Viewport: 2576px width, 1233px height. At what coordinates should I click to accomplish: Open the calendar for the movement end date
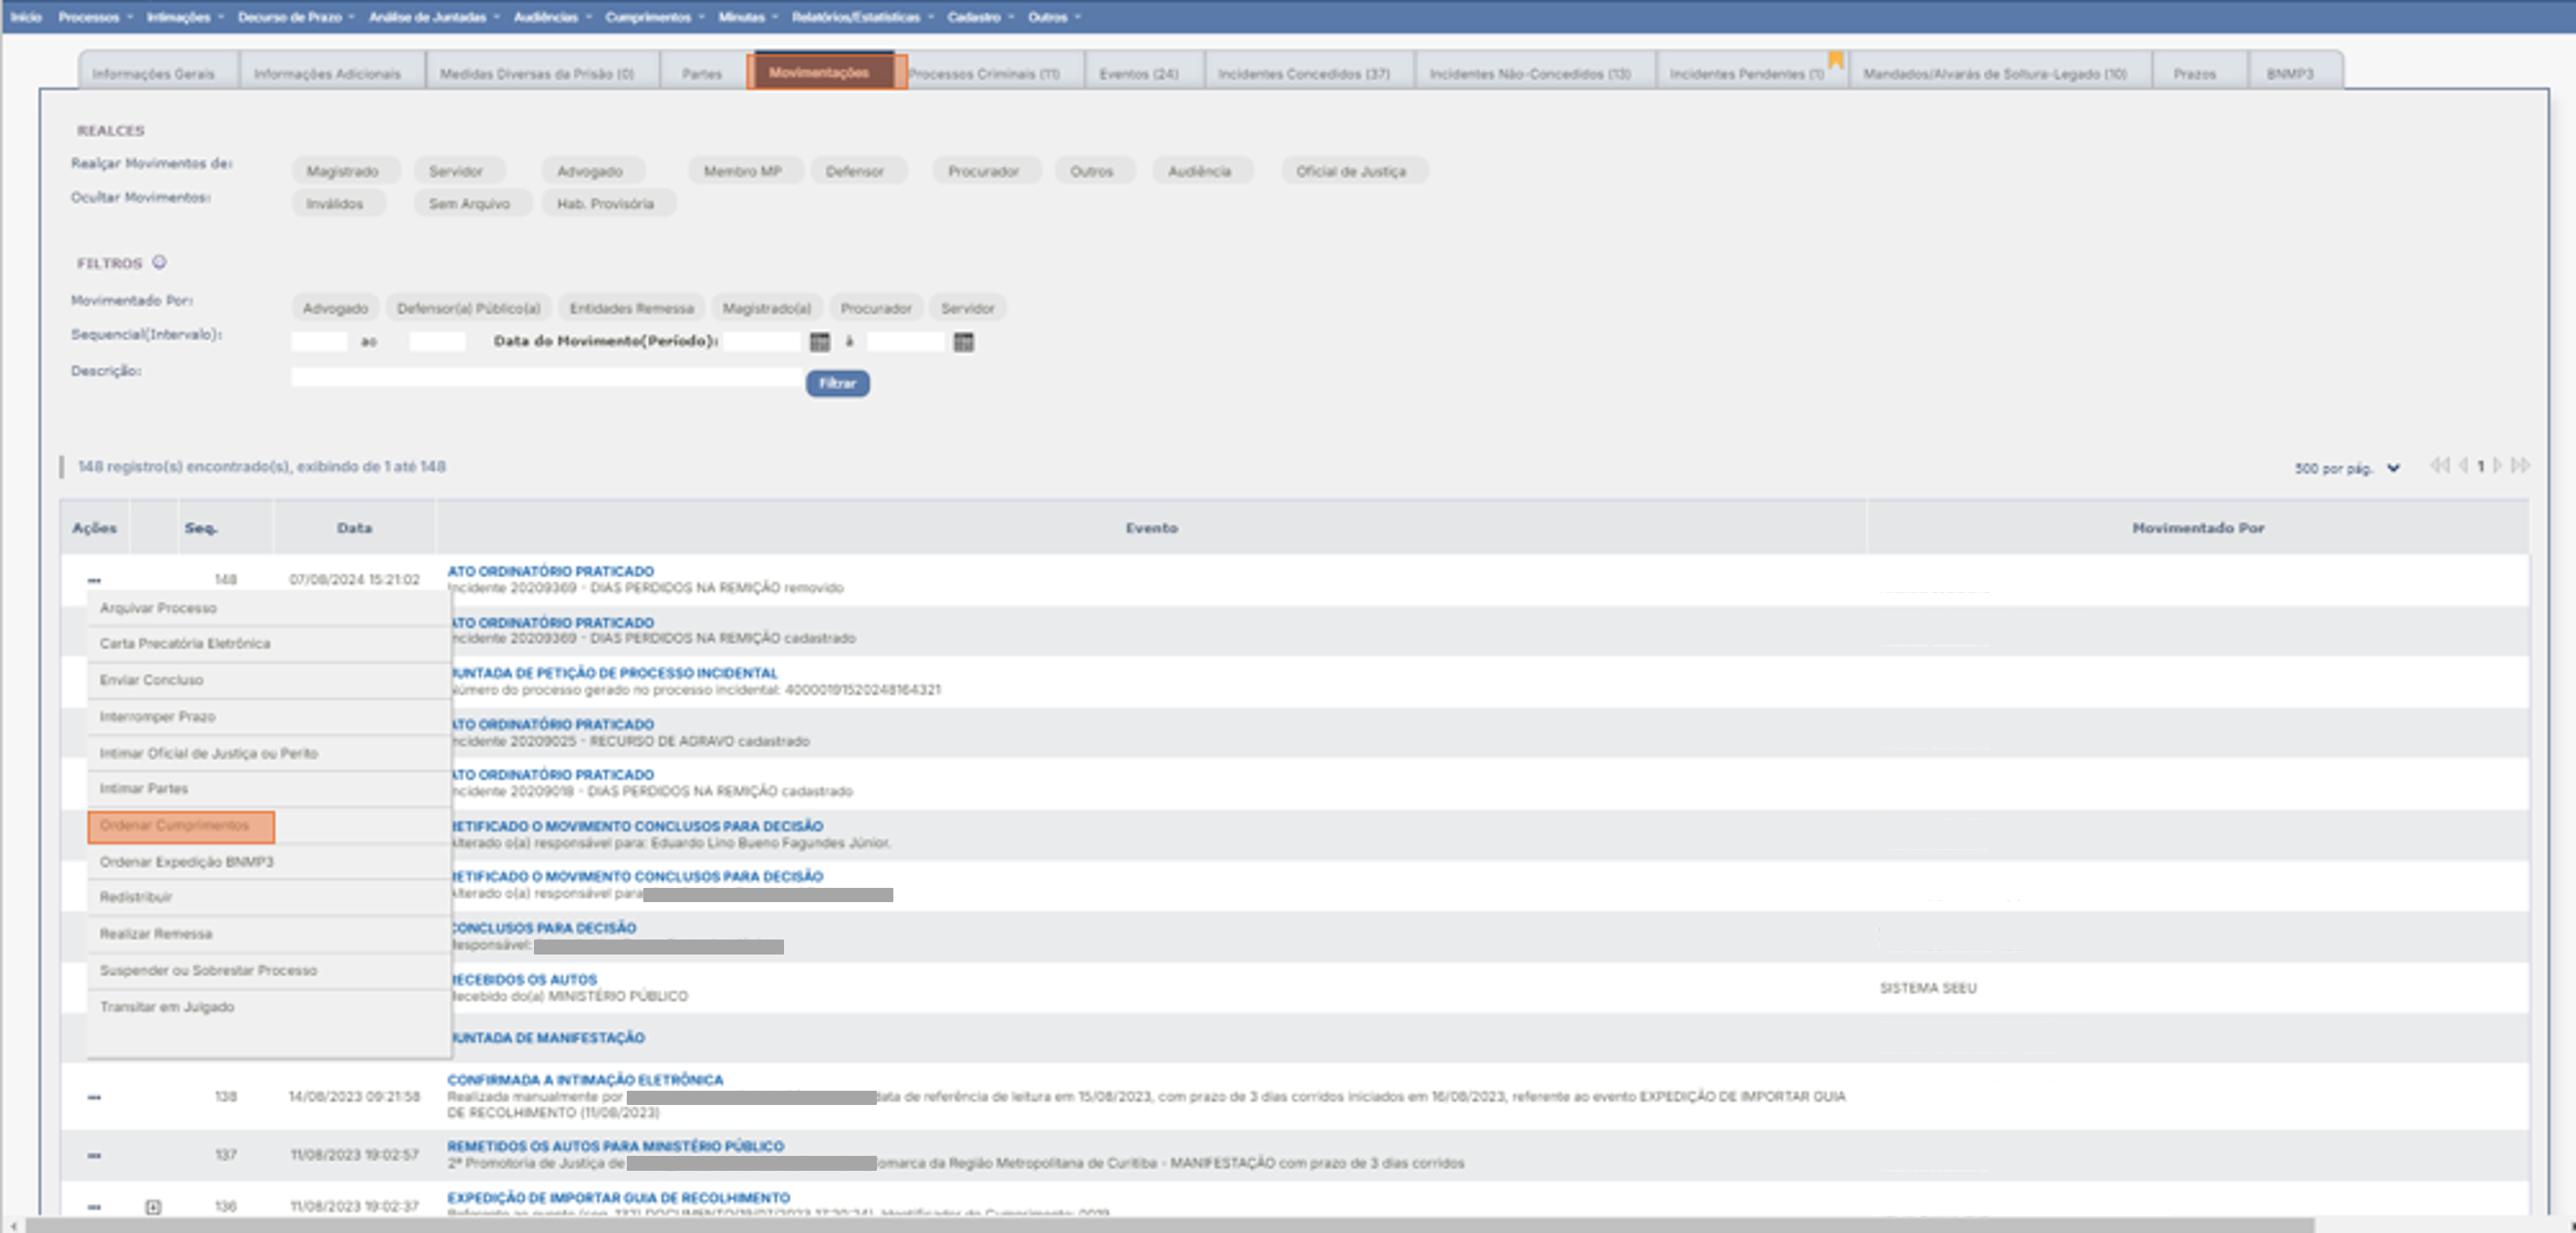[963, 342]
